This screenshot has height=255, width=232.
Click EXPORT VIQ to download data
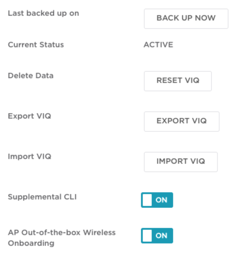(x=181, y=121)
